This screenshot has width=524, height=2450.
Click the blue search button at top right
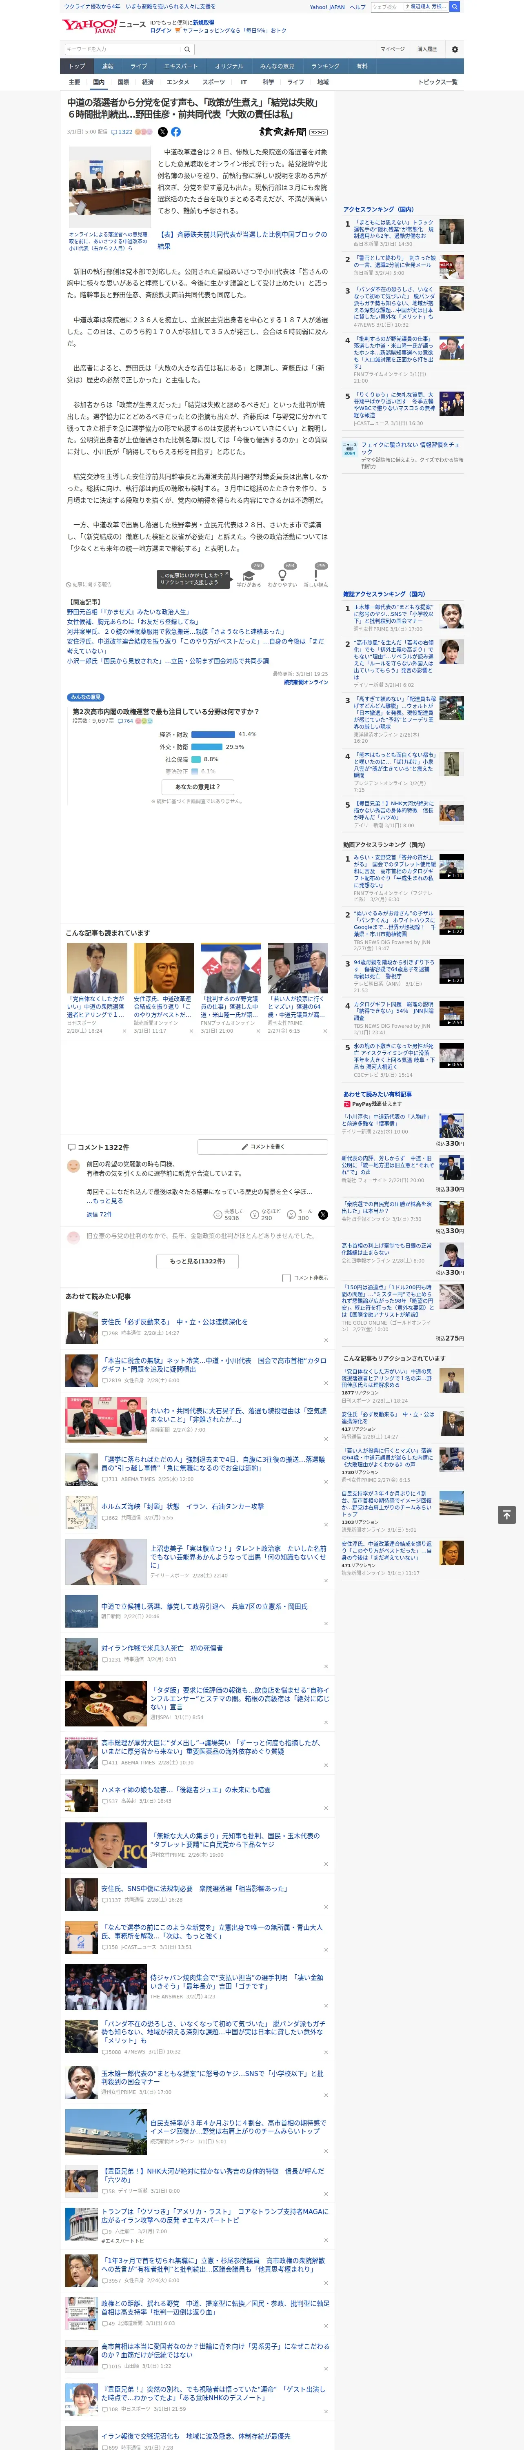pyautogui.click(x=455, y=7)
